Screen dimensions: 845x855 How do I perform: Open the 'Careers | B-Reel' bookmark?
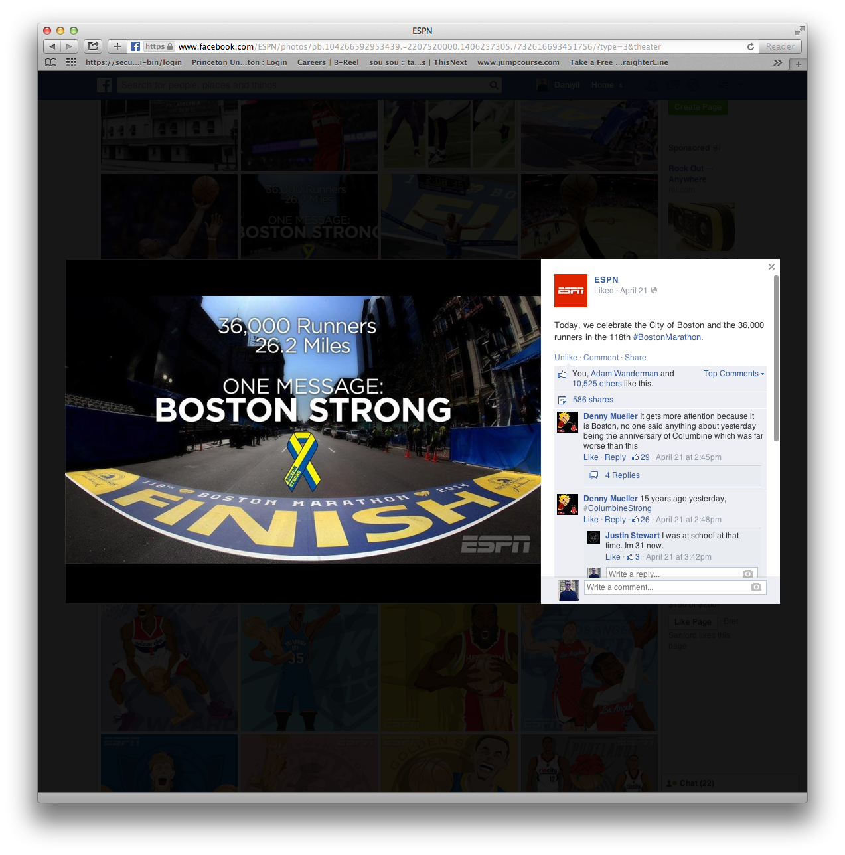pos(328,62)
